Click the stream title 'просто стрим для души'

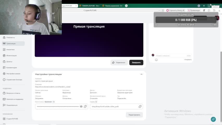[44, 81]
